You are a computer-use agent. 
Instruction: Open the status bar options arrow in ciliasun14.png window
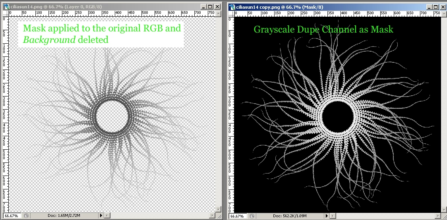pyautogui.click(x=101, y=216)
